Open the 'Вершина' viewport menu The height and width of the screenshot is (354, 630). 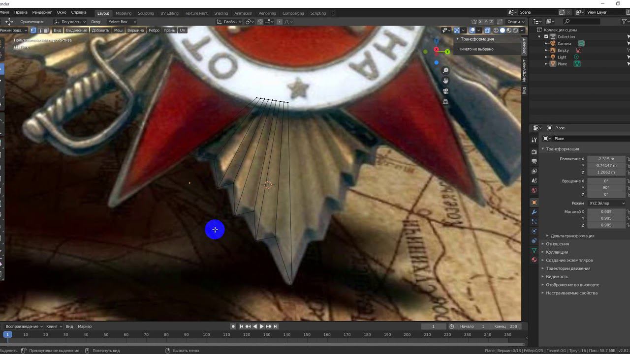135,30
